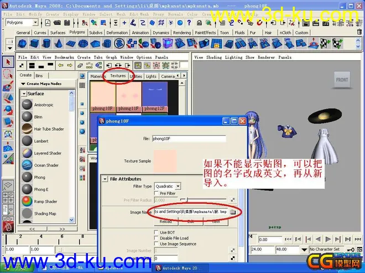Click the Hypershade previous-graph arrow
The height and width of the screenshot is (273, 365).
[x=60, y=66]
